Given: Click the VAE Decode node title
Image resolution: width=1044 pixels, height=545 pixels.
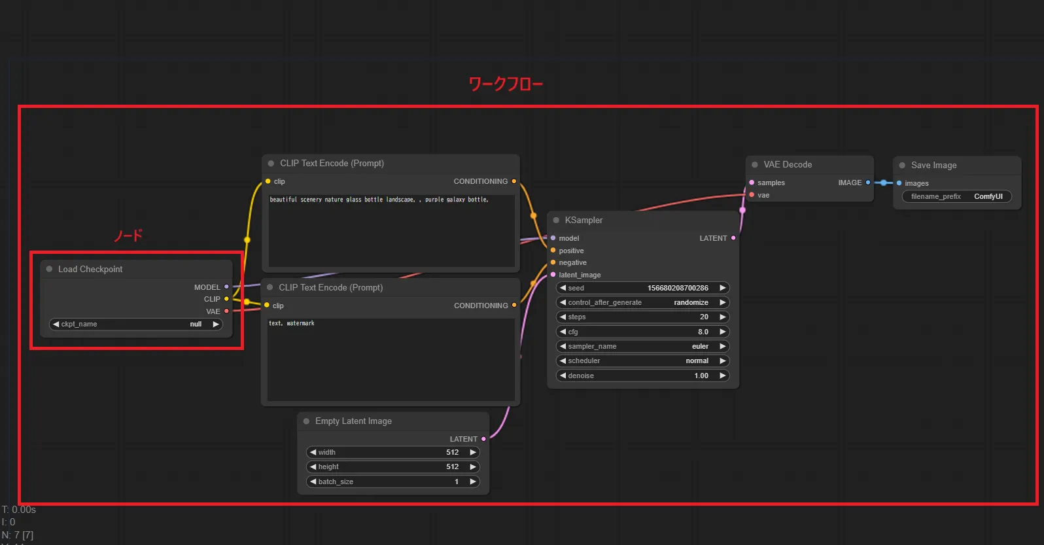Looking at the screenshot, I should point(788,165).
